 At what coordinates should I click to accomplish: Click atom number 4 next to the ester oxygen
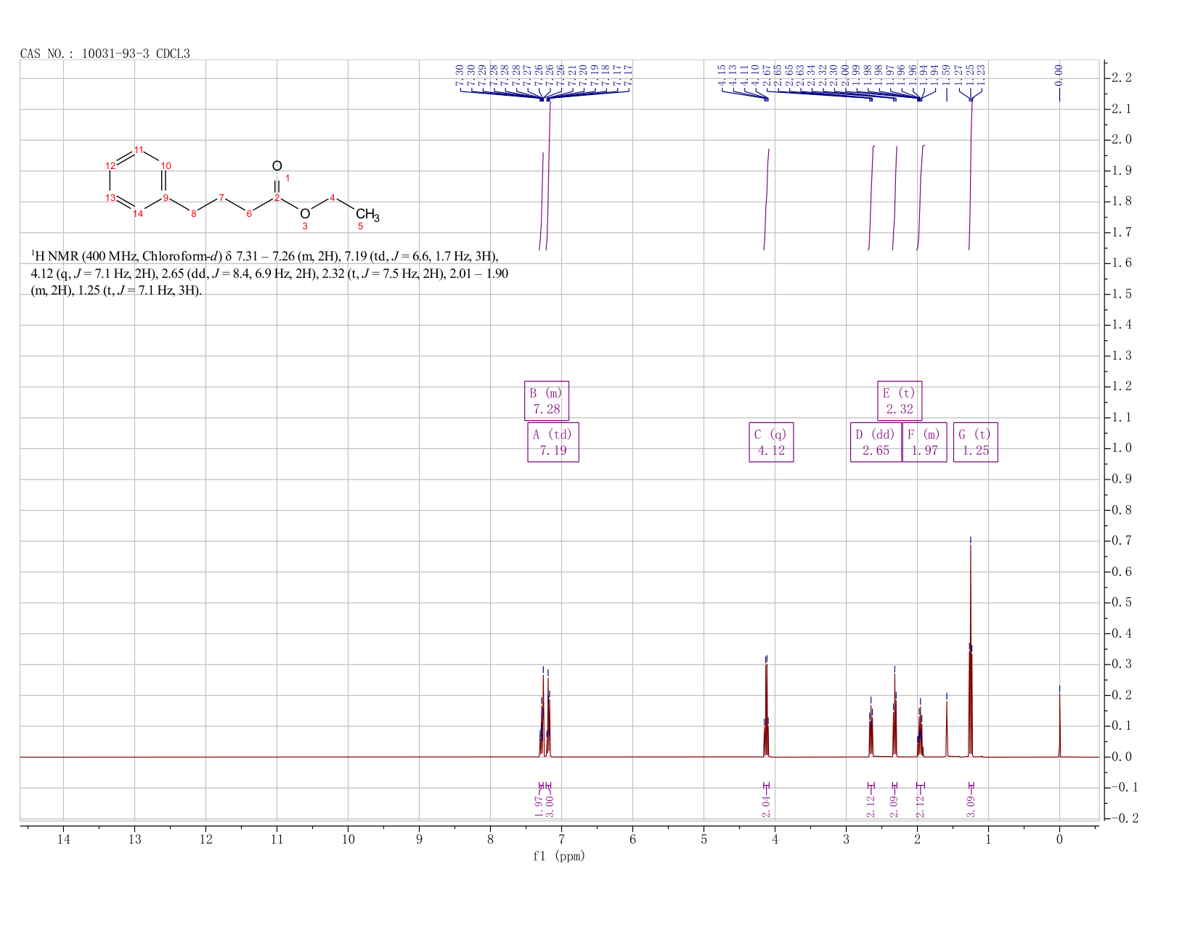[333, 197]
